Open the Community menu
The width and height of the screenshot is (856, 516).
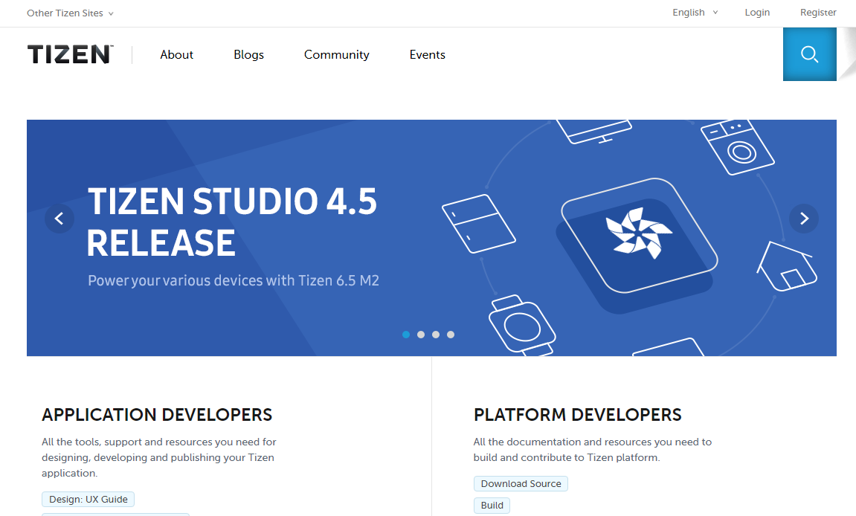tap(337, 54)
